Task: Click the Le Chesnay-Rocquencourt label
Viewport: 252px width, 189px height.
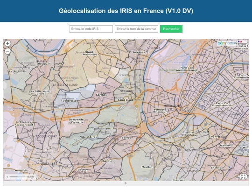Action: pyautogui.click(x=24, y=123)
